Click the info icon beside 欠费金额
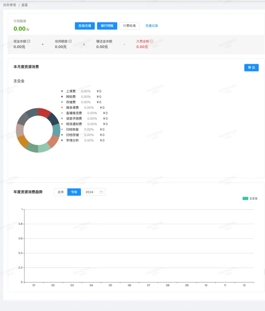The height and width of the screenshot is (311, 265). pos(152,41)
